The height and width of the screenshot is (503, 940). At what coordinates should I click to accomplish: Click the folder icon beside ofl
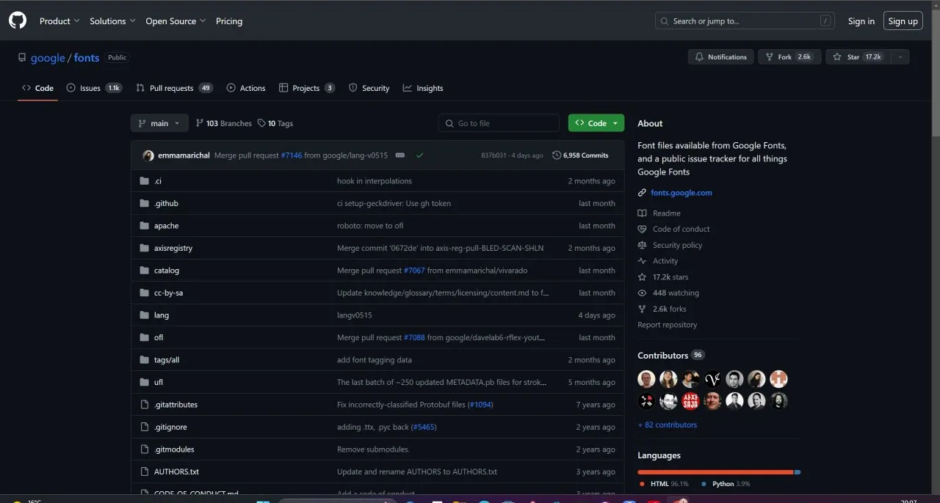coord(145,337)
